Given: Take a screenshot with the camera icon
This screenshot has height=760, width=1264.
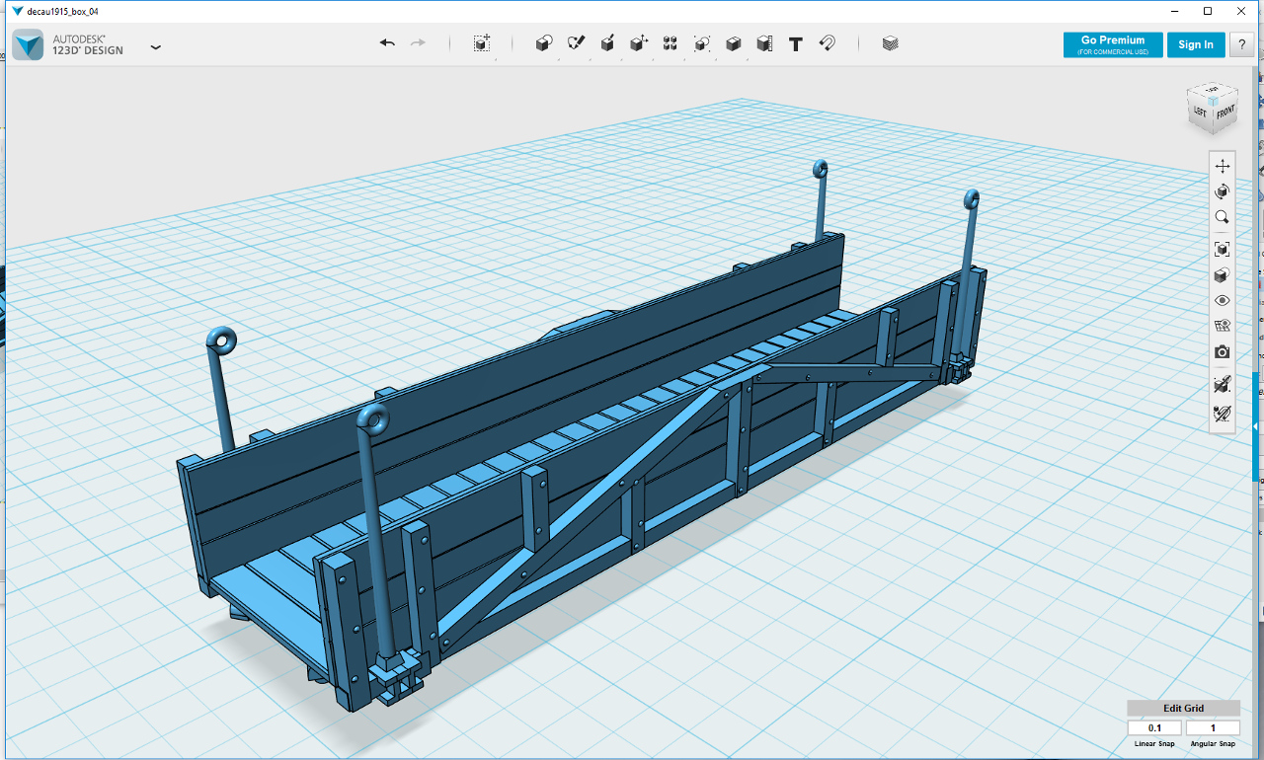Looking at the screenshot, I should [1223, 352].
